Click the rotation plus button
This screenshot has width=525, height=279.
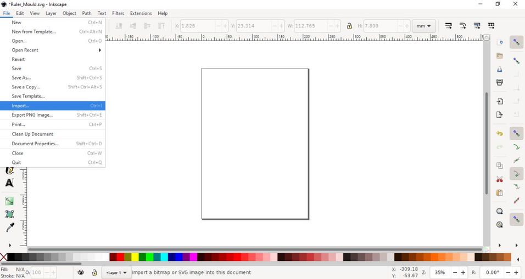click(x=516, y=272)
